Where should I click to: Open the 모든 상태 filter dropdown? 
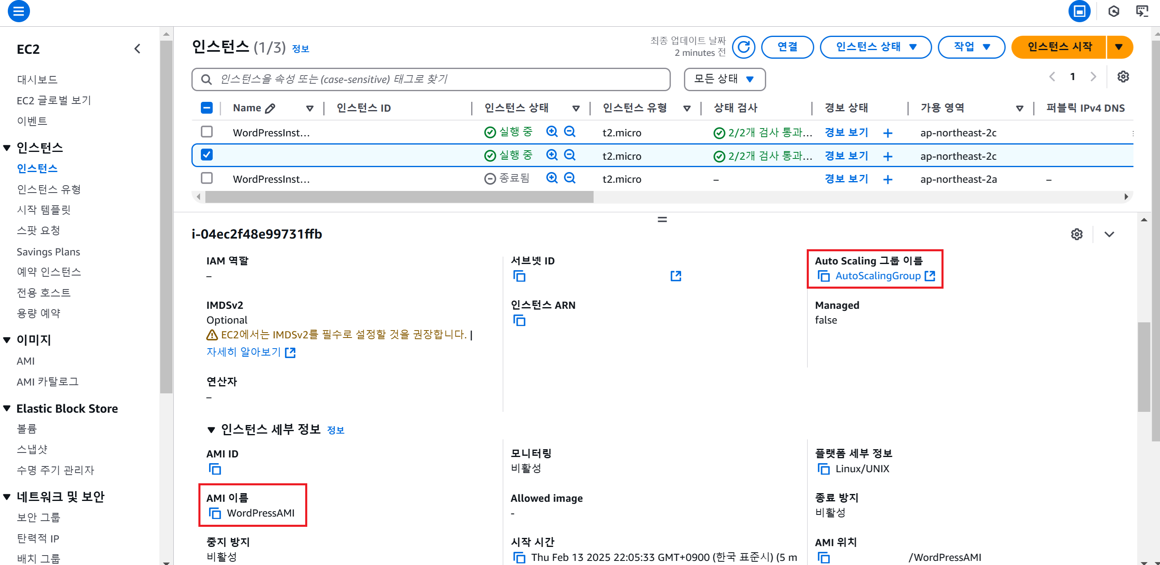coord(724,79)
